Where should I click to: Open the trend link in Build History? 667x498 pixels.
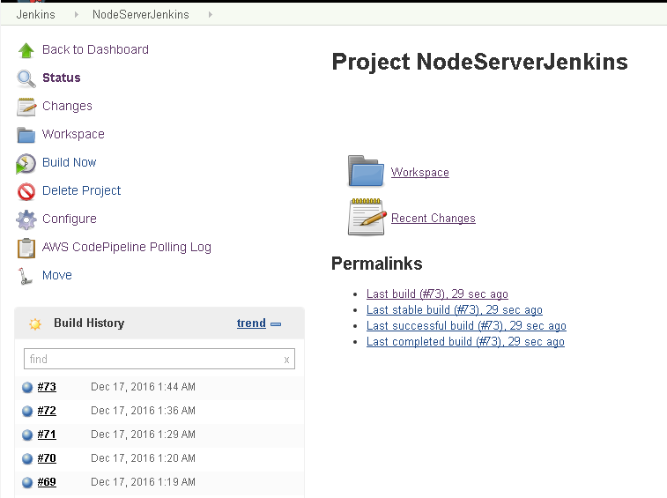[251, 323]
